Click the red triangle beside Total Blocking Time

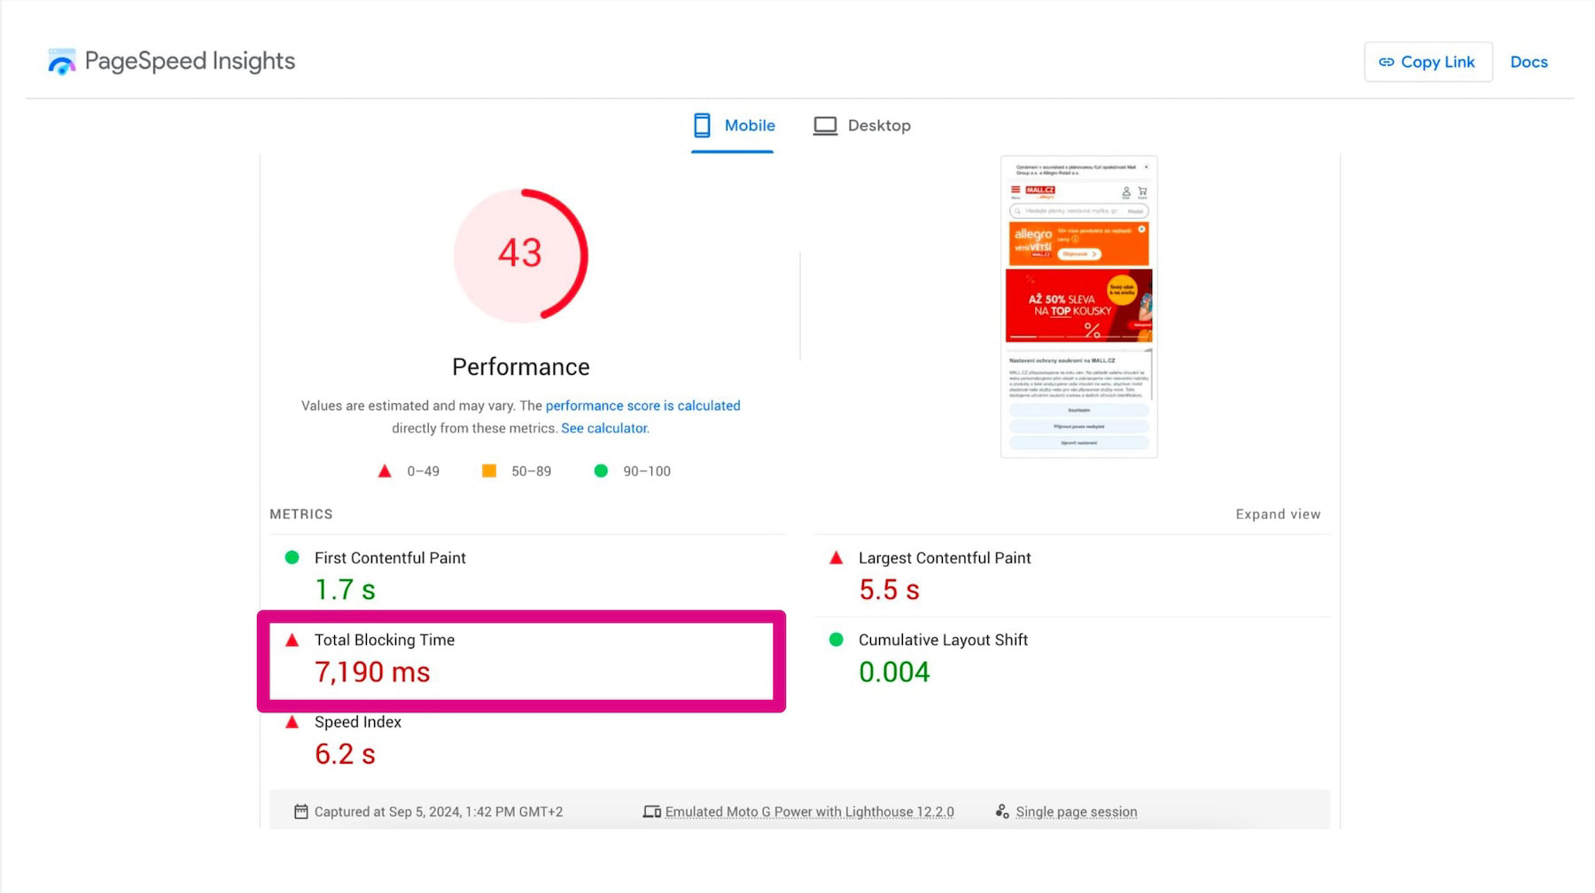[x=292, y=640]
